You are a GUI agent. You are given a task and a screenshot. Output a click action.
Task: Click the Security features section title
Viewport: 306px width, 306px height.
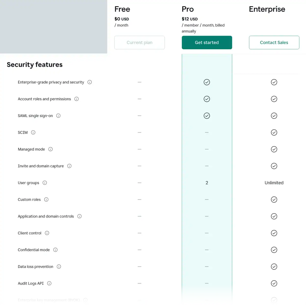(x=34, y=65)
